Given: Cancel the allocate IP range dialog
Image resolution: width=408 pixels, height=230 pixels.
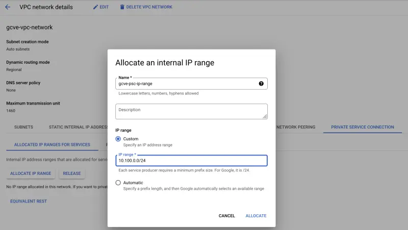Looking at the screenshot, I should (226, 216).
